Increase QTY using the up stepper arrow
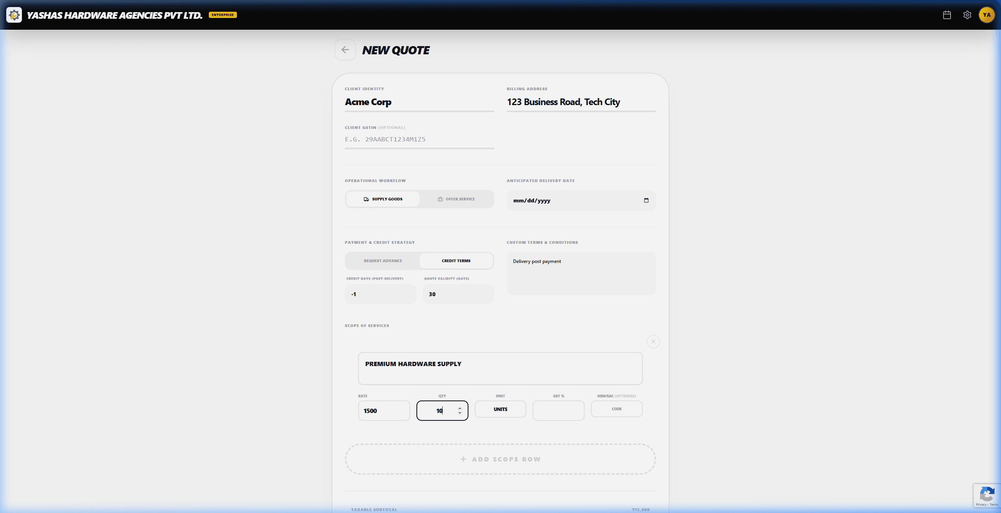Image resolution: width=1001 pixels, height=513 pixels. tap(459, 408)
